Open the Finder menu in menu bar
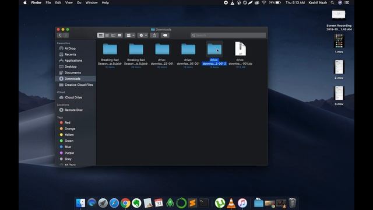The height and width of the screenshot is (210, 373). click(36, 2)
